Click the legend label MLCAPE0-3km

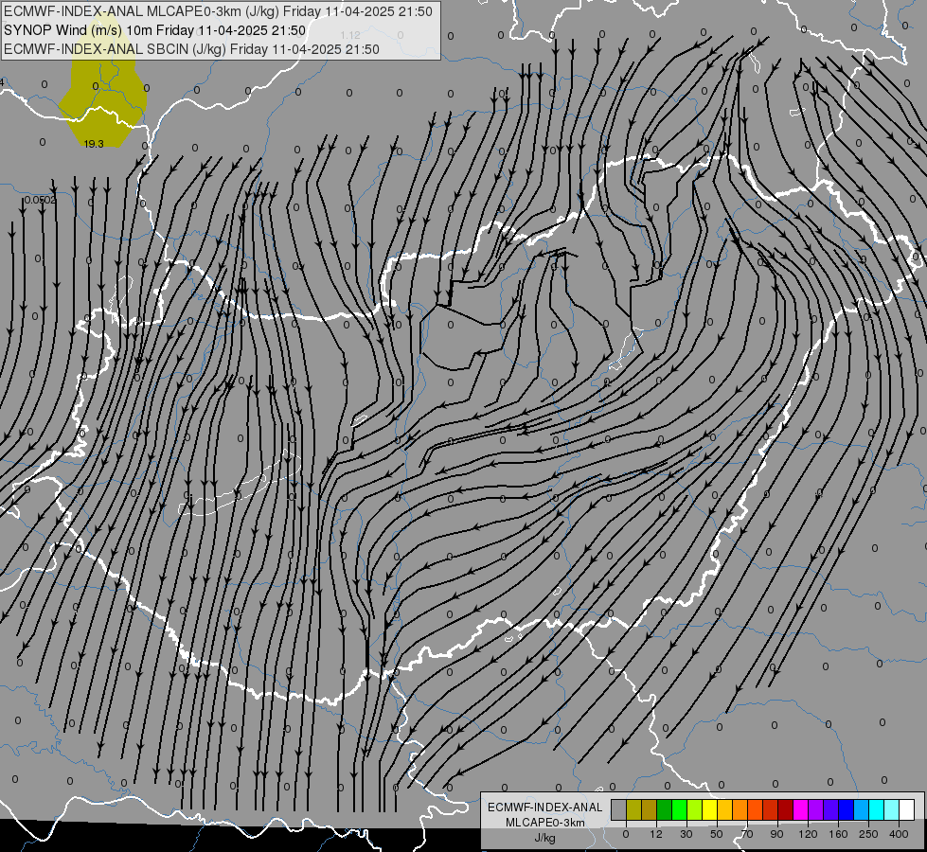(545, 823)
